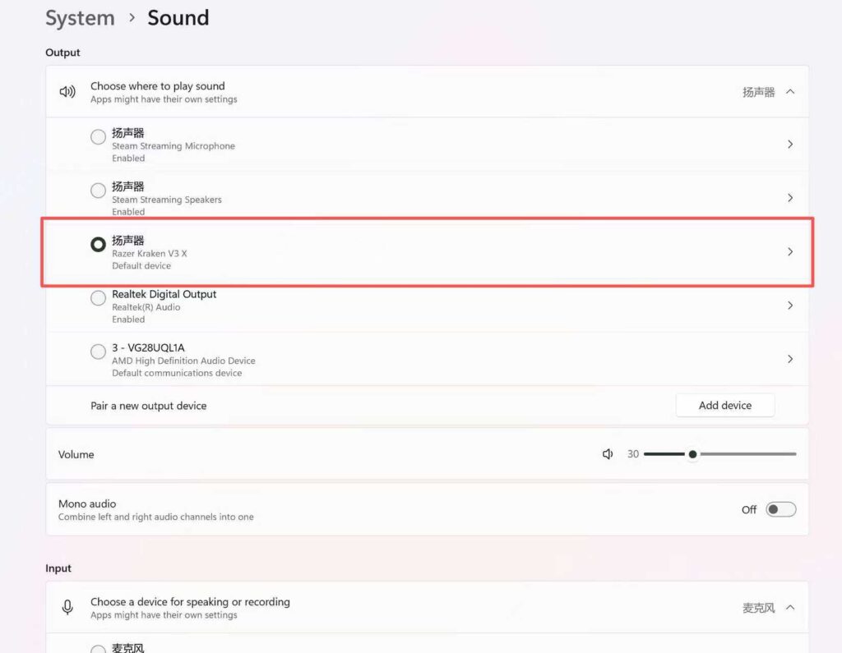The width and height of the screenshot is (842, 653).
Task: Toggle the Mono audio switch
Action: coord(780,510)
